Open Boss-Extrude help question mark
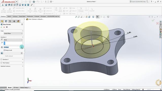The width and height of the screenshot is (162, 91). coord(22,24)
